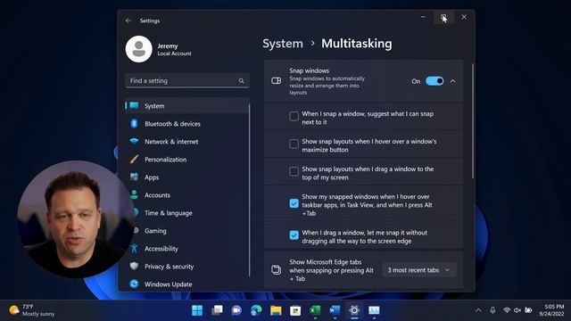Screen dimensions: 571x321
Task: Open the Windows Start menu
Action: (x=197, y=310)
